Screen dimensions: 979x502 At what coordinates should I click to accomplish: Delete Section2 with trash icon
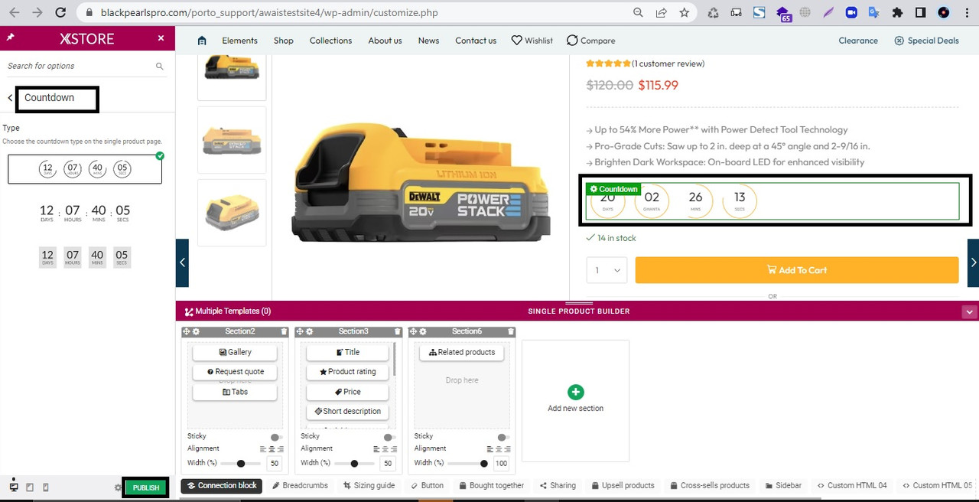click(x=284, y=331)
